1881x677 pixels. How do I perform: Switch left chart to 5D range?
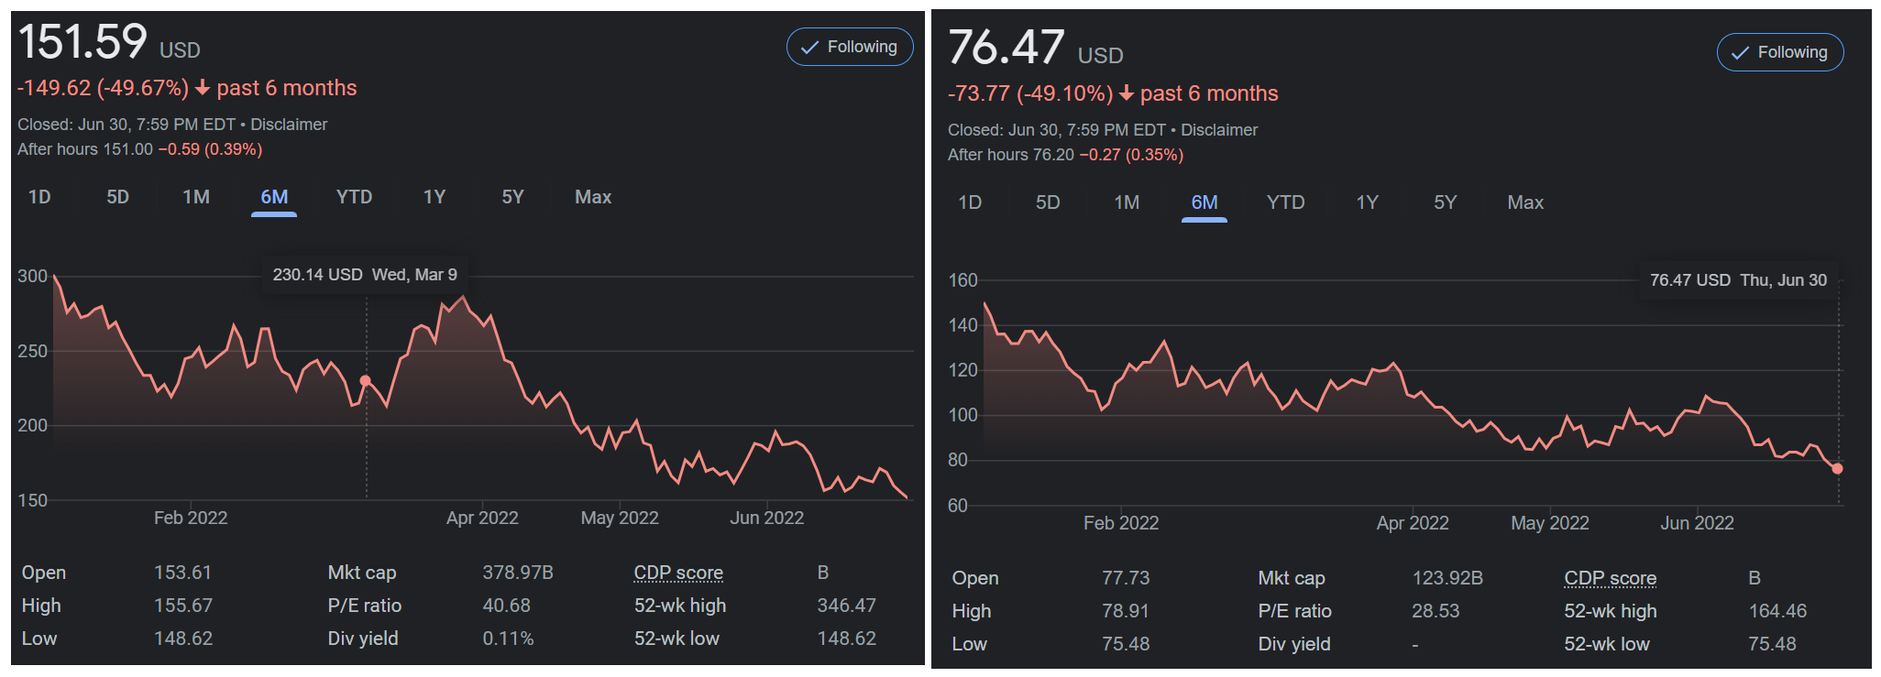tap(117, 197)
